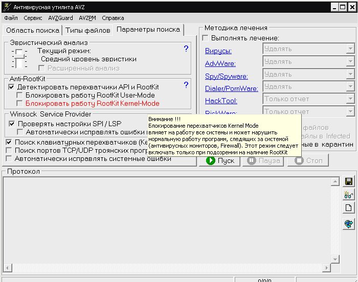Enable Автоматически исправлять системные ошибки
The height and width of the screenshot is (282, 358).
[9, 158]
